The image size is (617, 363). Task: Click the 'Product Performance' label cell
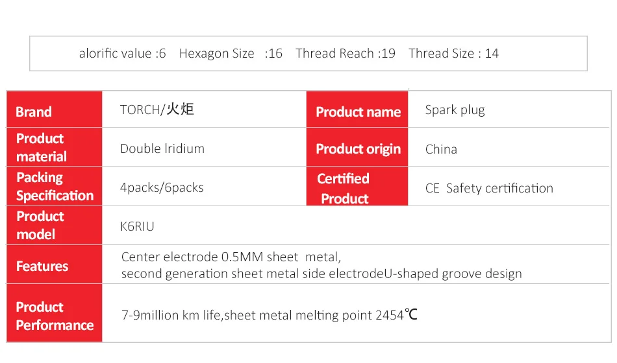click(54, 316)
